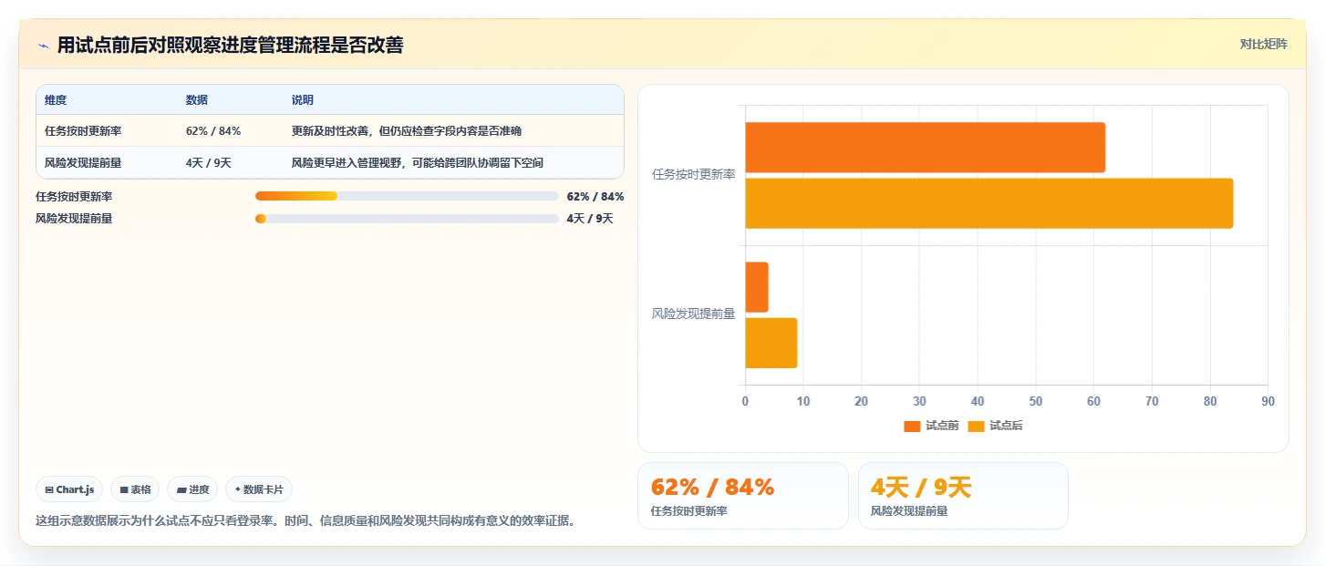The width and height of the screenshot is (1325, 566).
Task: Click chart axis label 任务按时更新率
Action: (693, 174)
